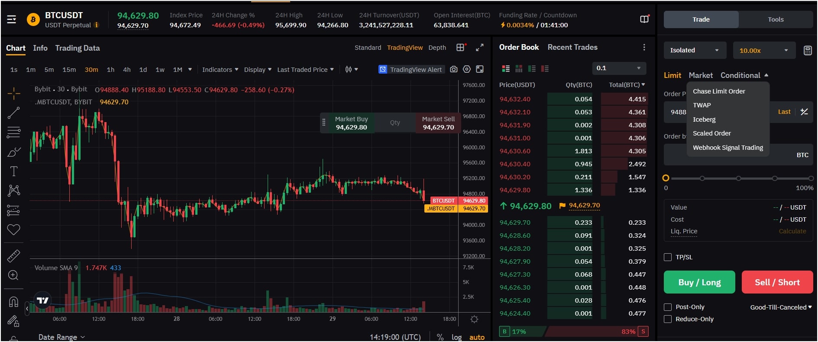Click the chart fullscreen mode square icon
Viewport: 818px width, 342px height.
[480, 69]
